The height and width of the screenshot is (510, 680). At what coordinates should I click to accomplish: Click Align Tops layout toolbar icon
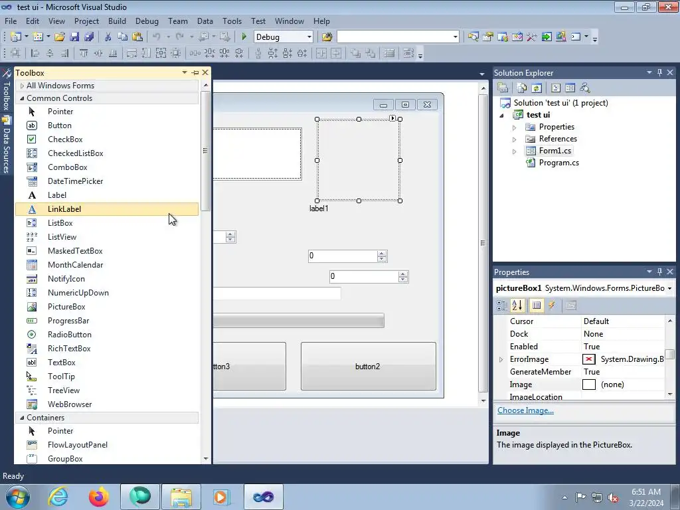[83, 53]
